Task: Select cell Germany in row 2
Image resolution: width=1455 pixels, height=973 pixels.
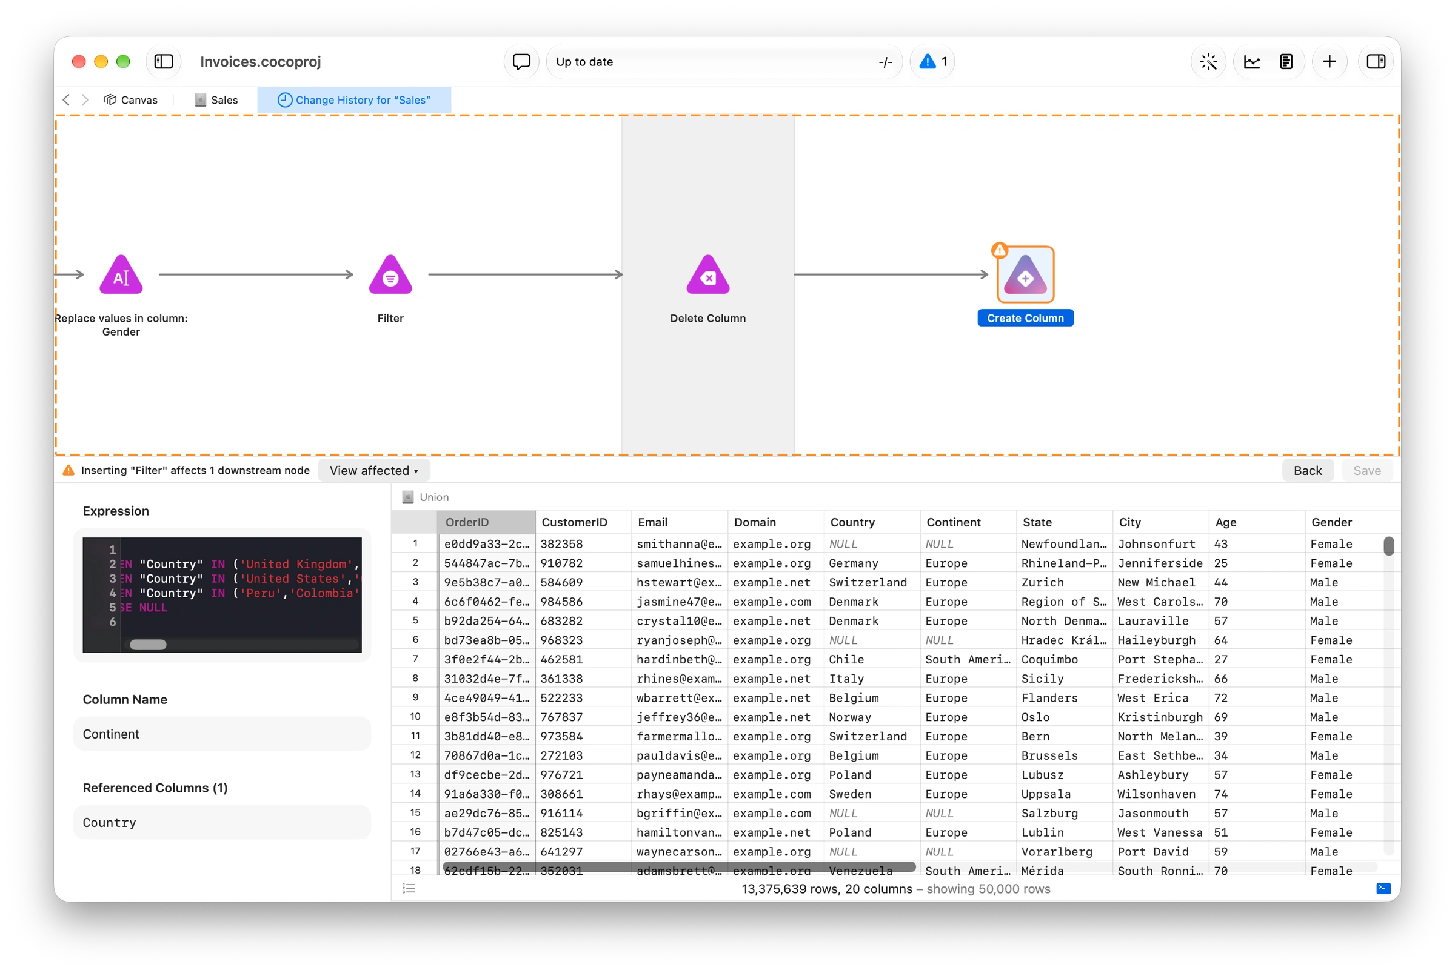Action: 872,563
